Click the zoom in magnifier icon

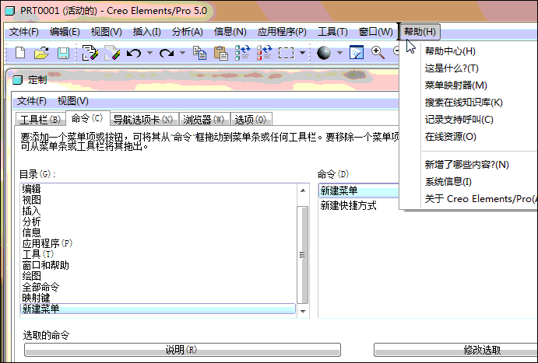pyautogui.click(x=378, y=53)
